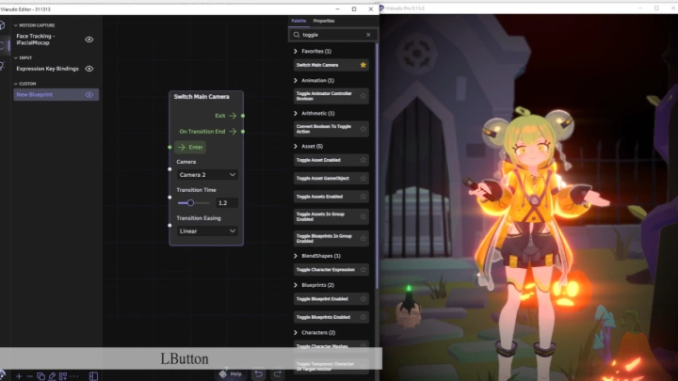Rename blueprint with pencil icon
678x381 pixels.
52,376
